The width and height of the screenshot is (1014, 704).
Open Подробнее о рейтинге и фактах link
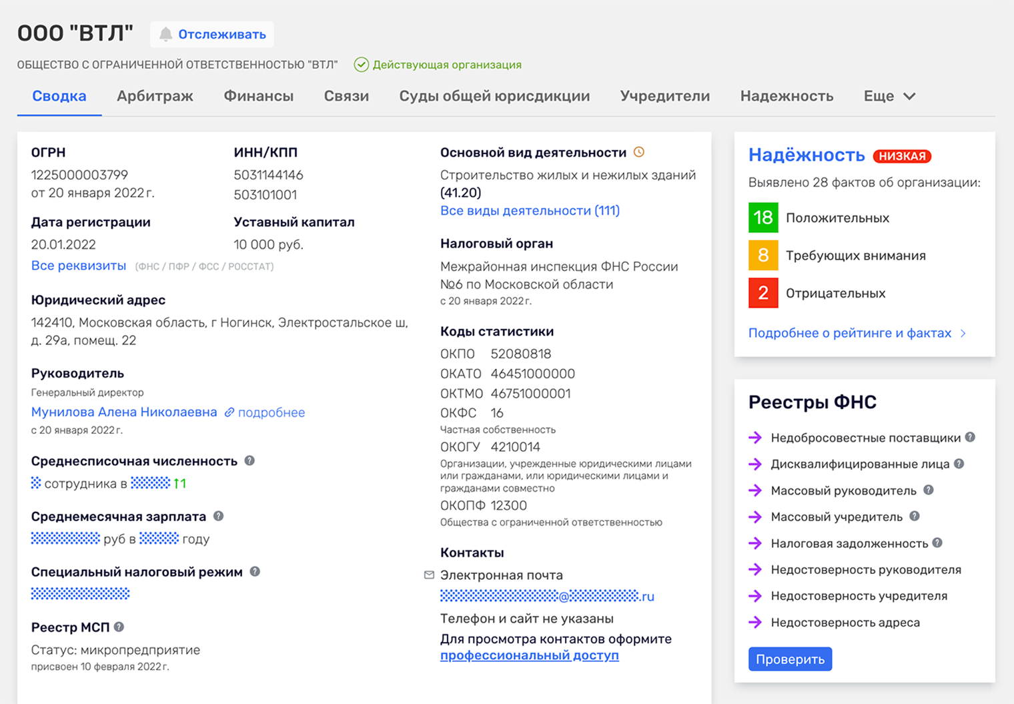[x=850, y=333]
